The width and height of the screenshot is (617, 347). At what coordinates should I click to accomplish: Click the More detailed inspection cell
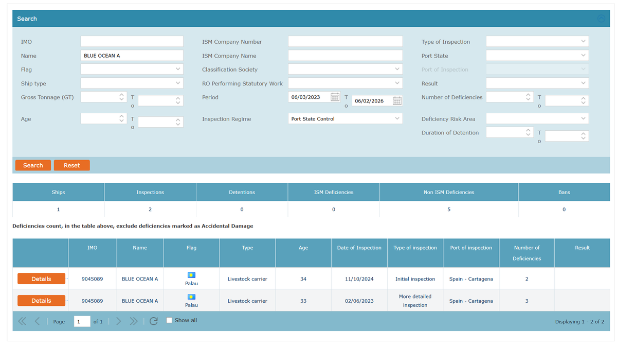click(x=415, y=301)
